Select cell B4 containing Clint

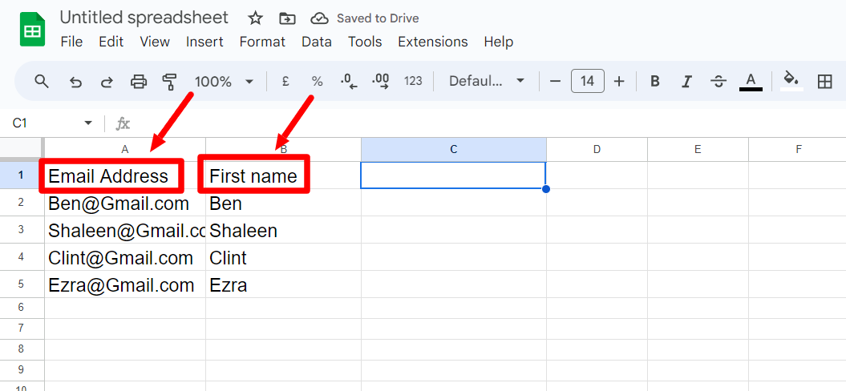coord(283,257)
